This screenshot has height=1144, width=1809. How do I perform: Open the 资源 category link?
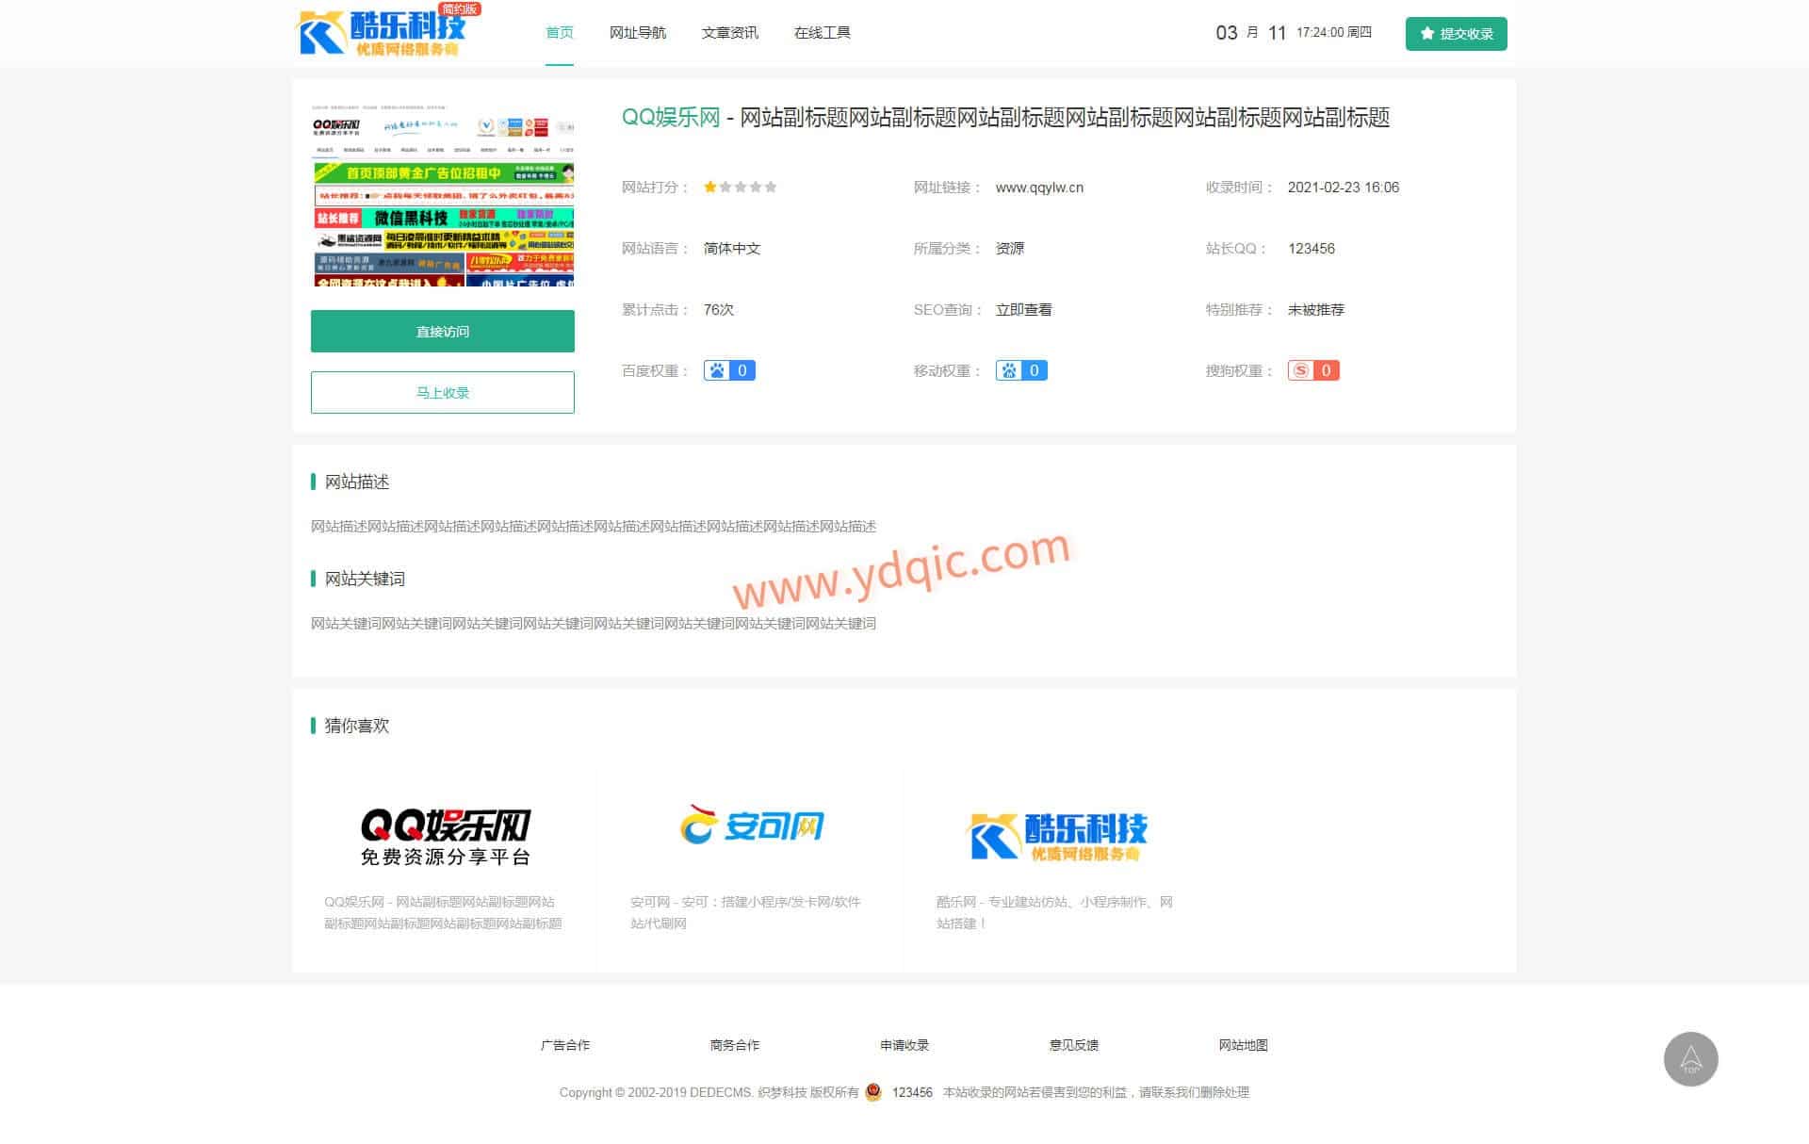1010,249
